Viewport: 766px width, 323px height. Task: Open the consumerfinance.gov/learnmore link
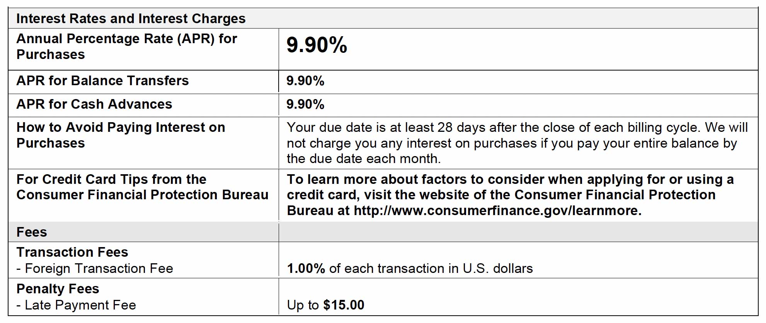coord(497,211)
